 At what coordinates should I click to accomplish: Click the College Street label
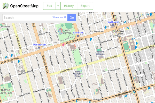[122, 94]
